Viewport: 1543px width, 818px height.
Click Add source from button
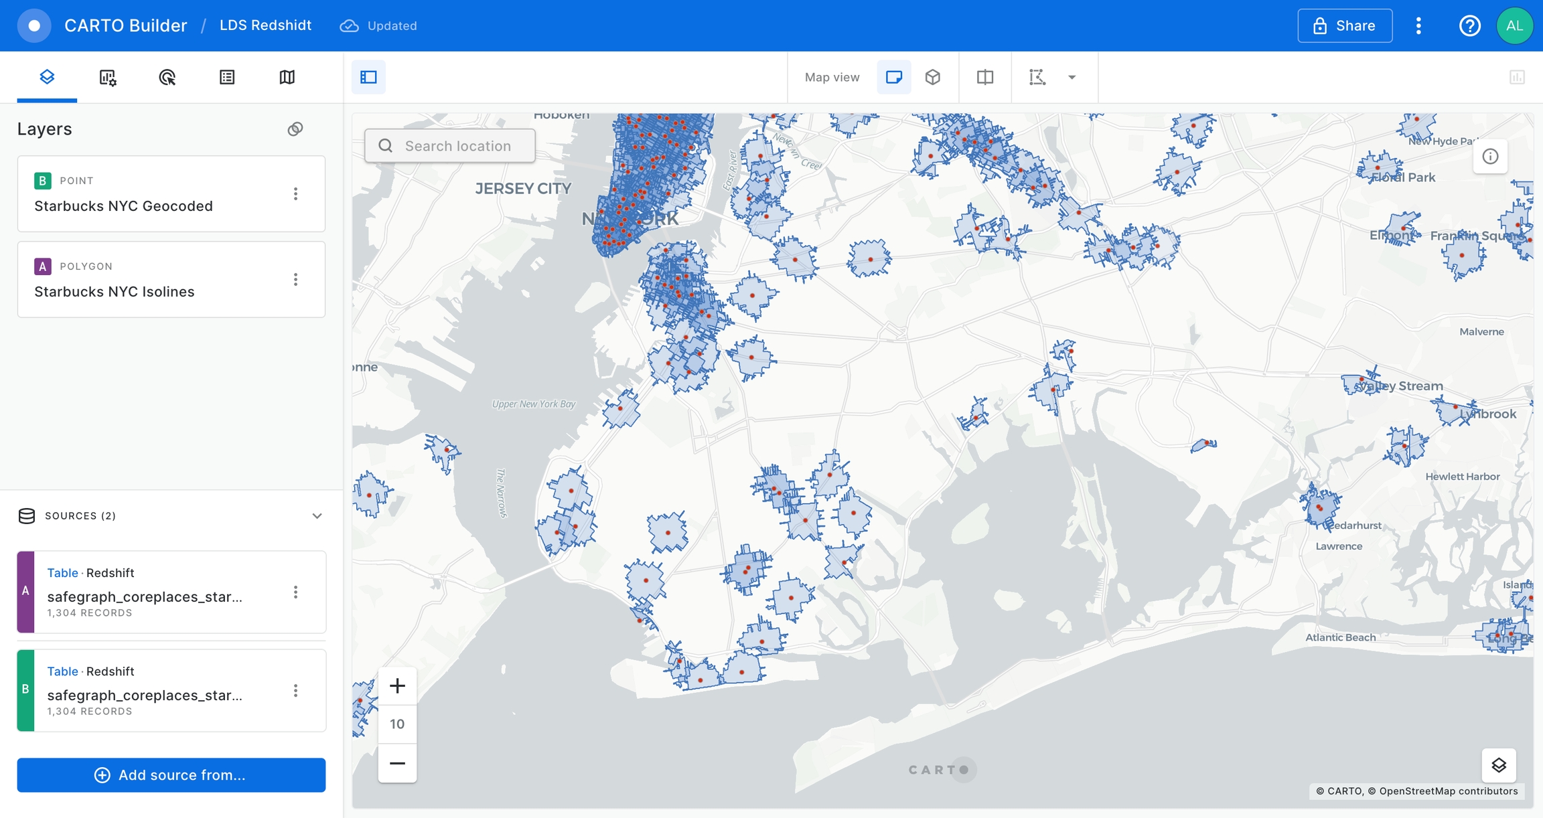click(171, 775)
